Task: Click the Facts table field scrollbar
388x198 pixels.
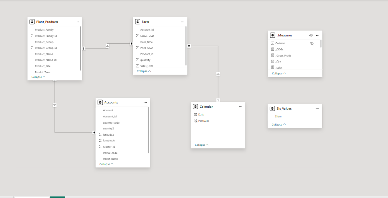Action: [186, 46]
